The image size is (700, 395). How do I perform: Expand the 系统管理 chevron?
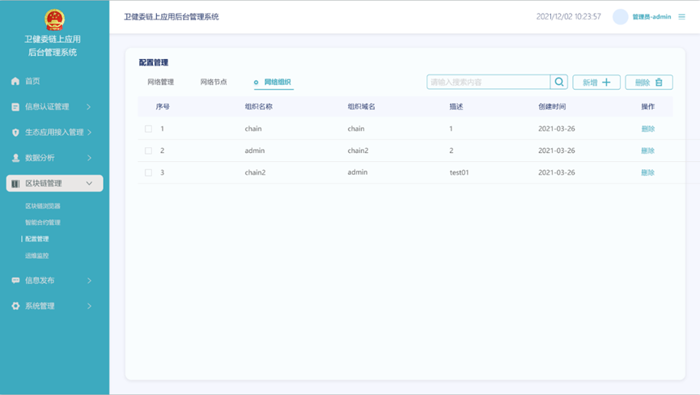point(89,306)
